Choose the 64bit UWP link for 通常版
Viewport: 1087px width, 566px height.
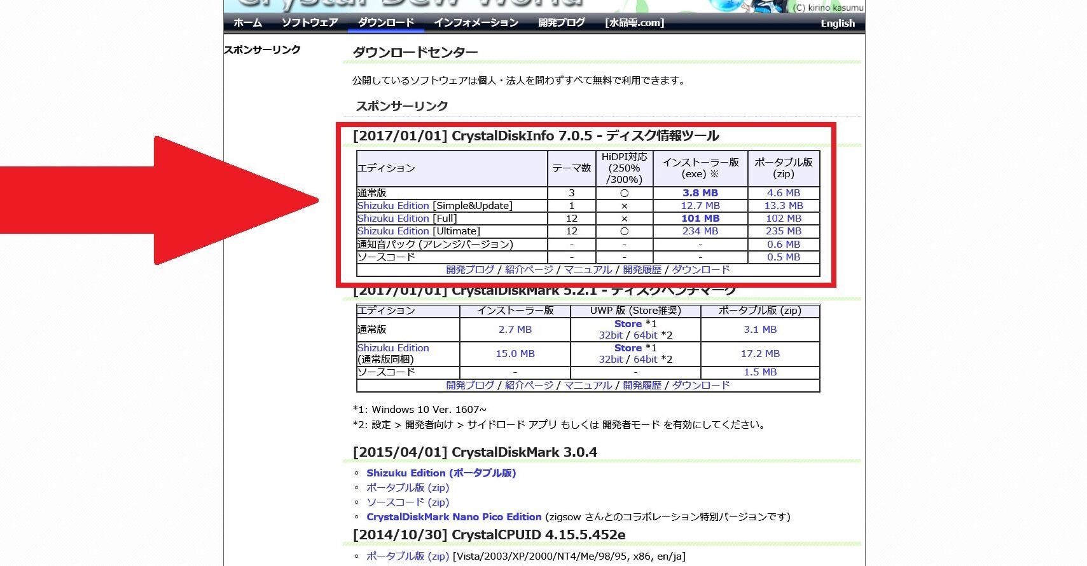pyautogui.click(x=645, y=335)
